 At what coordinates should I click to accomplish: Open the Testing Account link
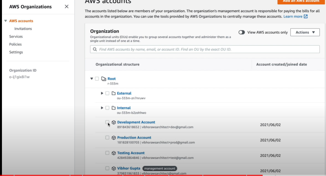coord(131,153)
